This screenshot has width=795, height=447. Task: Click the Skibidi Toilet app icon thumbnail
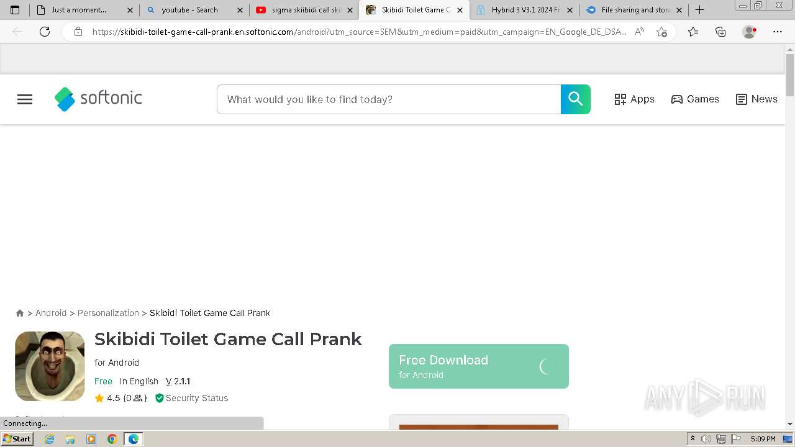pyautogui.click(x=50, y=366)
